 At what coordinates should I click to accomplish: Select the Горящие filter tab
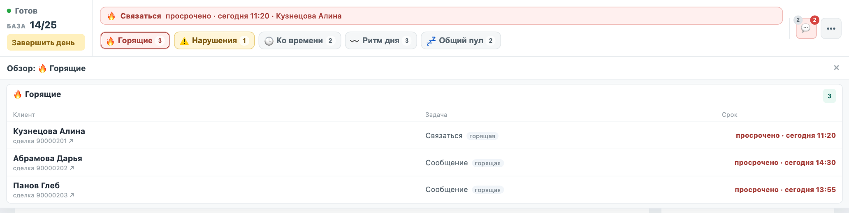(135, 41)
